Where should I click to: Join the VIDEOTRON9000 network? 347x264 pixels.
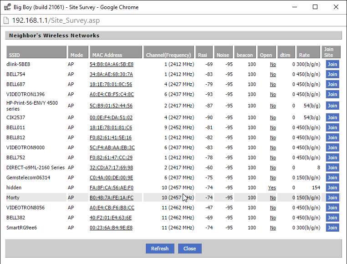tap(332, 147)
